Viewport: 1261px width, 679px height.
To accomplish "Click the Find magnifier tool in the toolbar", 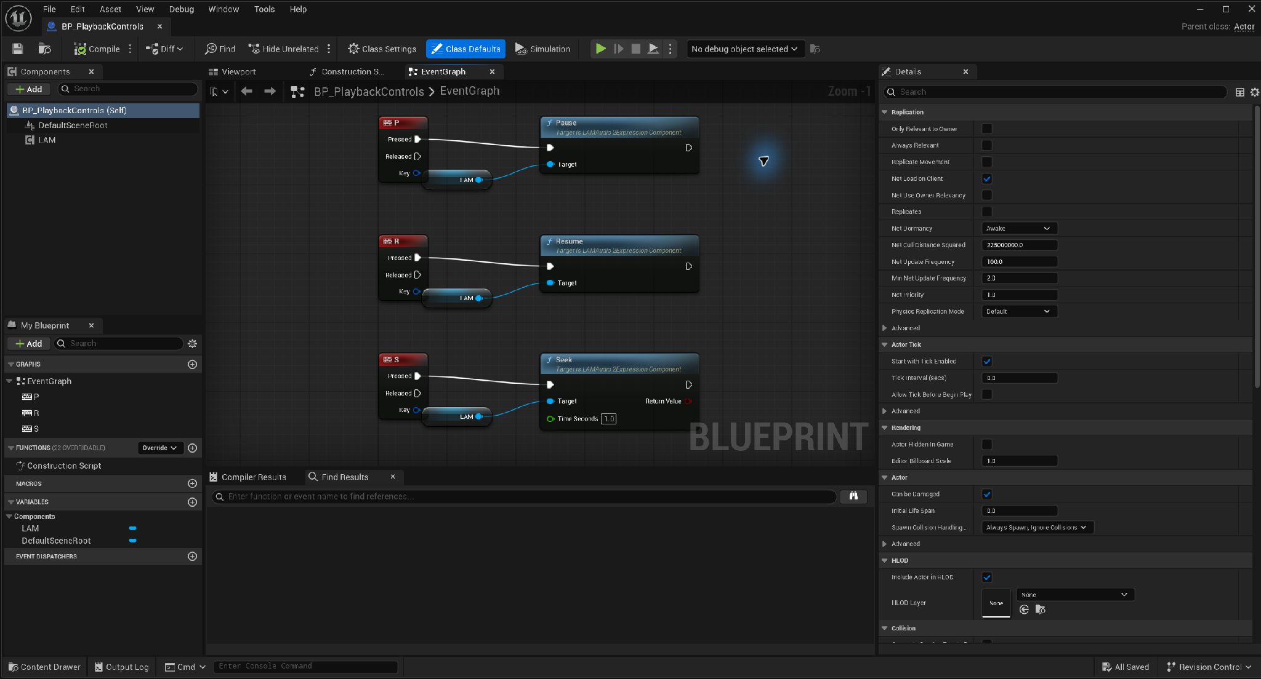I will (220, 49).
